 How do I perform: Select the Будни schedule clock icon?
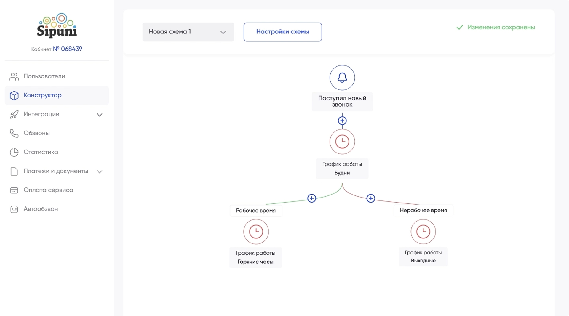[342, 142]
